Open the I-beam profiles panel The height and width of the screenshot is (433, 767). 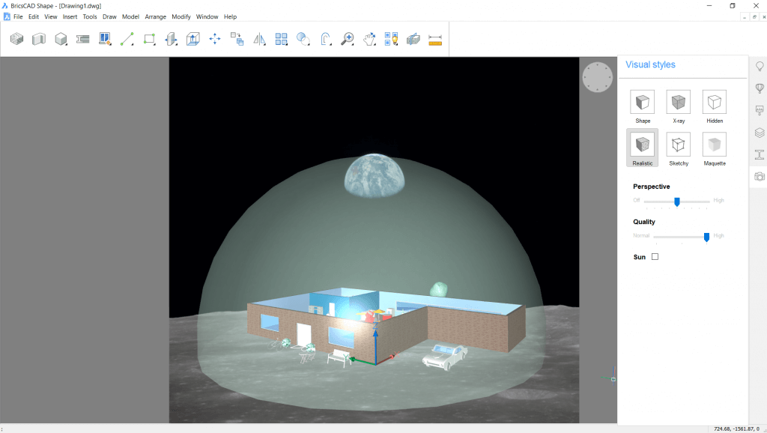point(760,154)
